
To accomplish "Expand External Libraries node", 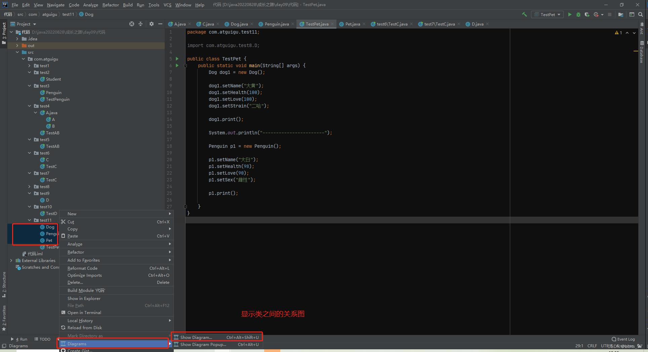I will coord(11,260).
